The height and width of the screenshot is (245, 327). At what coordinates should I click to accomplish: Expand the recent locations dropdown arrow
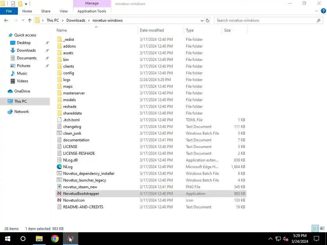point(23,20)
